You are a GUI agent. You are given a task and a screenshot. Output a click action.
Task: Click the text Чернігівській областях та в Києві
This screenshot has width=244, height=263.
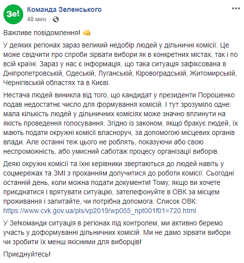tap(56, 83)
